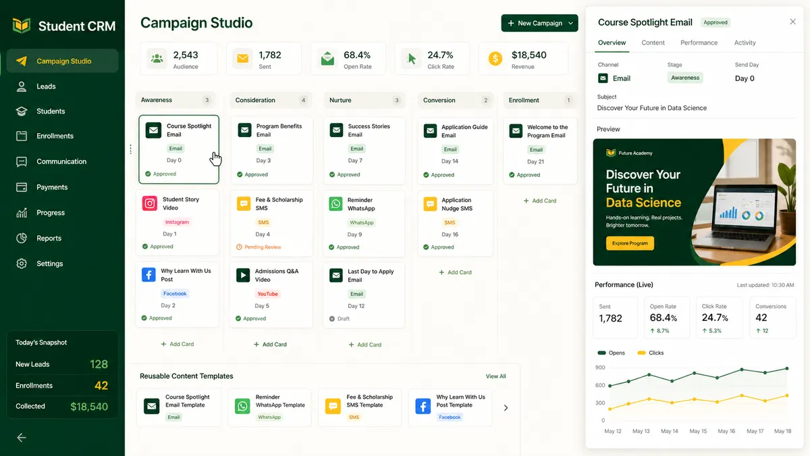Click the Approved badge next to panel title
810x456 pixels.
pos(715,22)
